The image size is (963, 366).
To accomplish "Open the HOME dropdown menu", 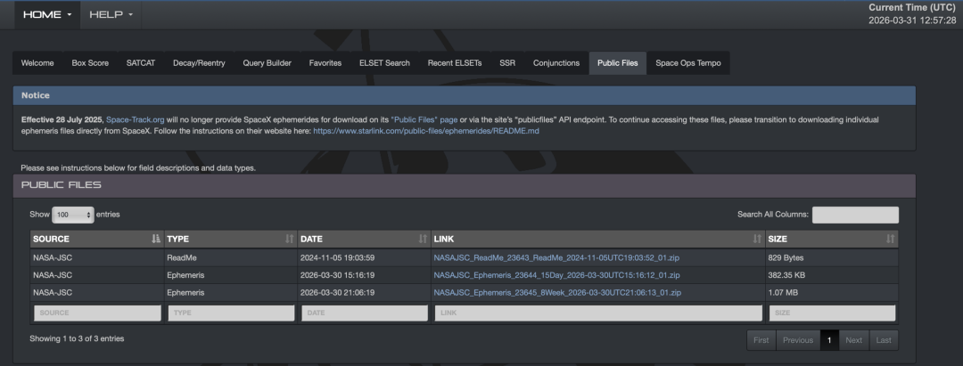I will pyautogui.click(x=46, y=14).
